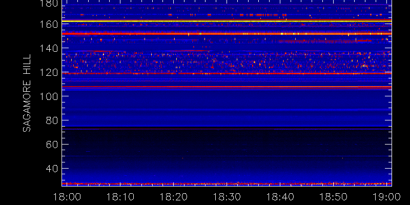Click the 140 frequency axis label
Screen dimensions: 410x205
[49, 48]
